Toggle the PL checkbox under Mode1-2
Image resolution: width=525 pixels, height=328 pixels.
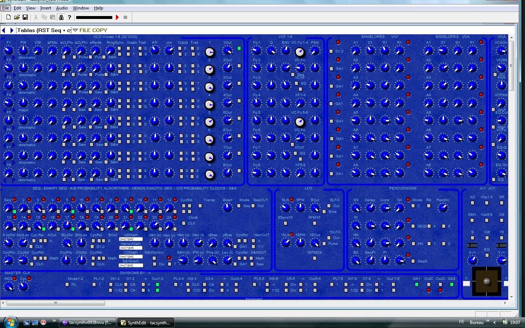67,285
